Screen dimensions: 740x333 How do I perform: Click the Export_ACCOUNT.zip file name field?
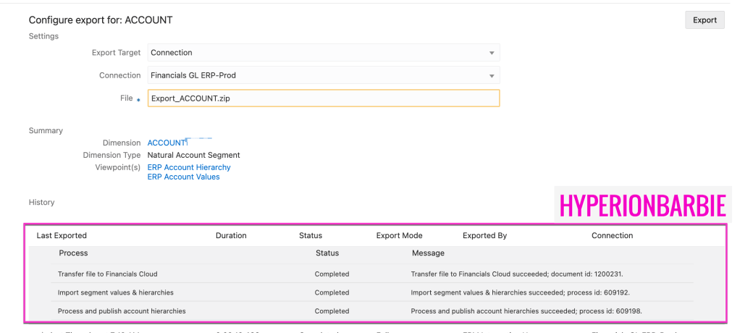click(323, 98)
